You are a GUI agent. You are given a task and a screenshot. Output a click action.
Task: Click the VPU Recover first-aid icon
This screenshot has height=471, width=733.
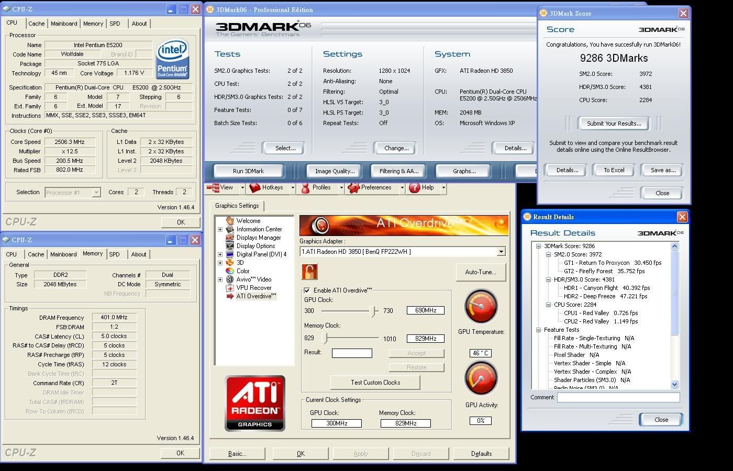tap(229, 288)
